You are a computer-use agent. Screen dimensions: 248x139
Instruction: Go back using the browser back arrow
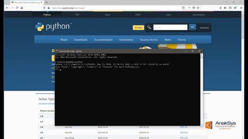7,8
